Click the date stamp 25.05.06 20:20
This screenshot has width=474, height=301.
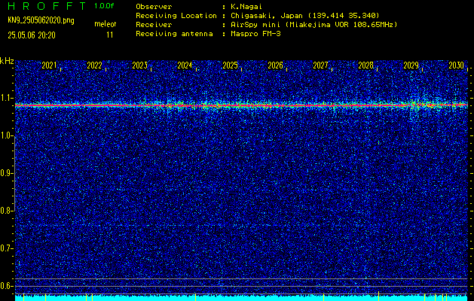32,35
